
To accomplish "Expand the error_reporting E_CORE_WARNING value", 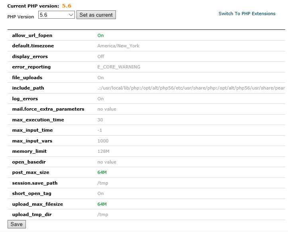I will click(x=119, y=67).
